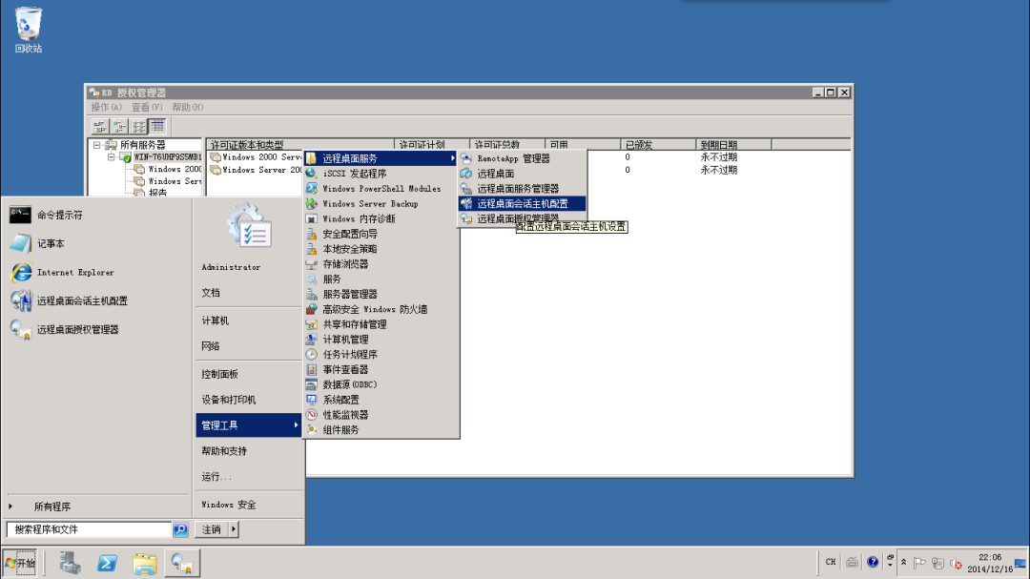Expand the 管理工具 submenu
1030x579 pixels.
pyautogui.click(x=248, y=425)
